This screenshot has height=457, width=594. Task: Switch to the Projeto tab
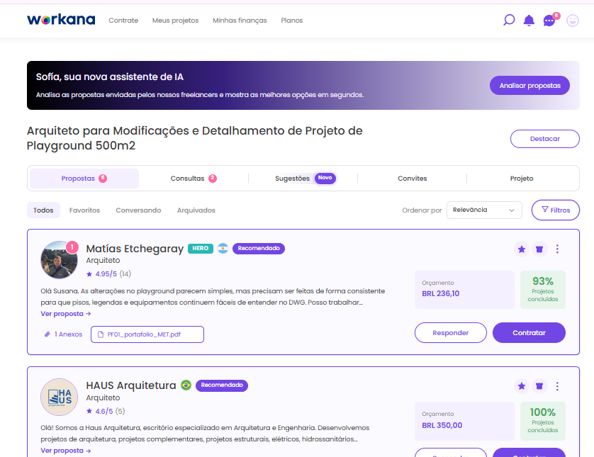tap(522, 179)
